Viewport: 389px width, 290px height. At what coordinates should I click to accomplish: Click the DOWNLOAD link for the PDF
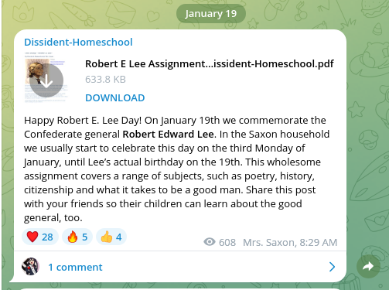pyautogui.click(x=115, y=98)
